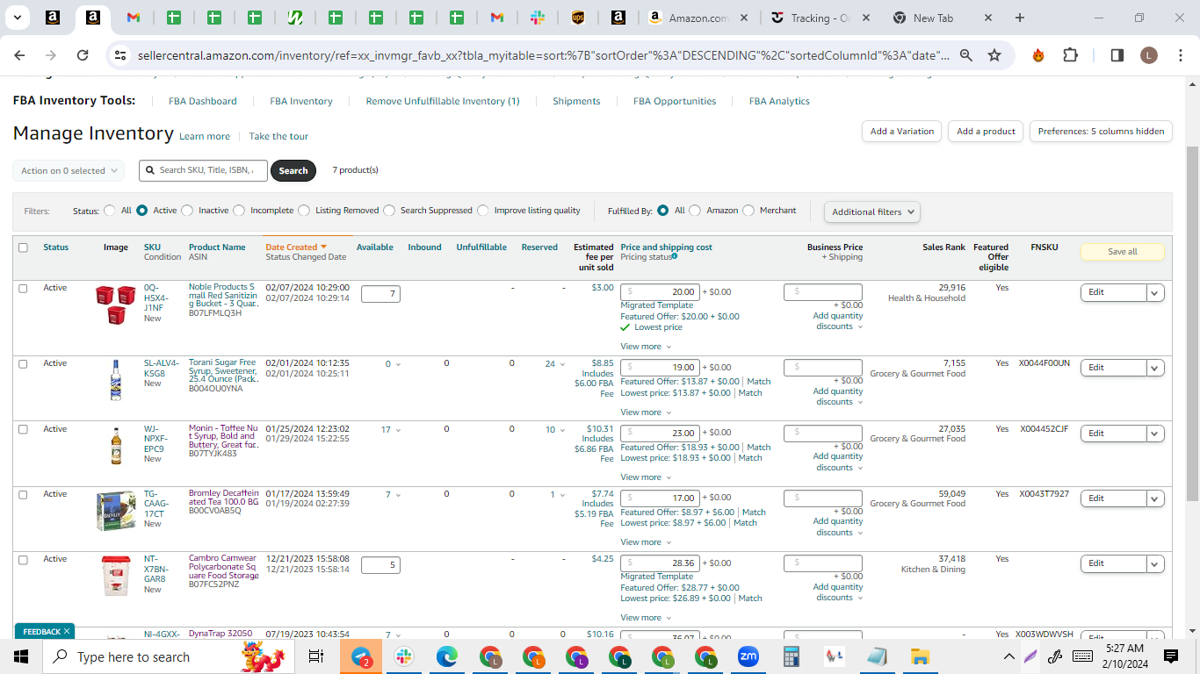Open Zoom from the taskbar
The height and width of the screenshot is (674, 1200).
click(x=748, y=656)
